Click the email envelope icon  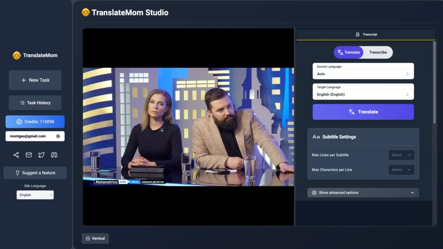[x=28, y=154]
